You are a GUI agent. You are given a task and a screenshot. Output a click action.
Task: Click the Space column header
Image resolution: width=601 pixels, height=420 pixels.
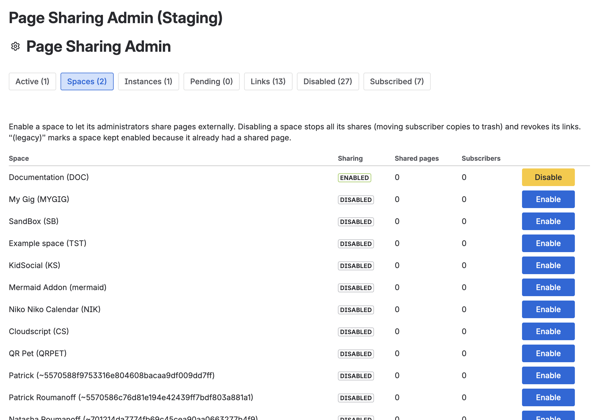click(x=19, y=159)
